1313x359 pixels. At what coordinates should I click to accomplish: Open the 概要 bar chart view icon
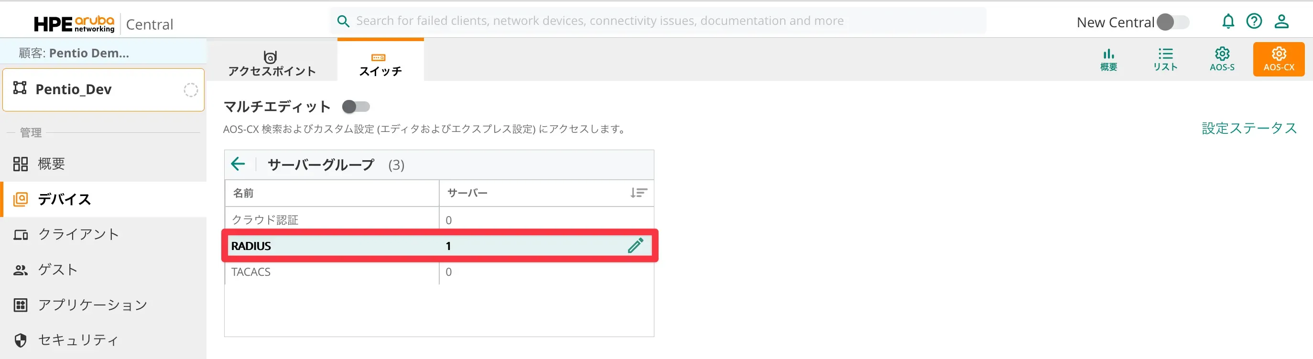(1108, 59)
